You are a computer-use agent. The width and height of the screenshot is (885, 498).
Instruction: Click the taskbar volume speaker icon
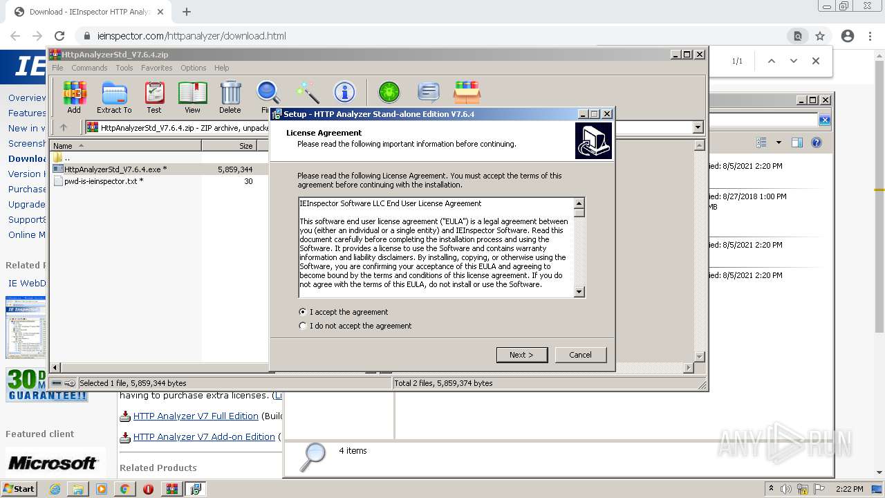[x=785, y=489]
